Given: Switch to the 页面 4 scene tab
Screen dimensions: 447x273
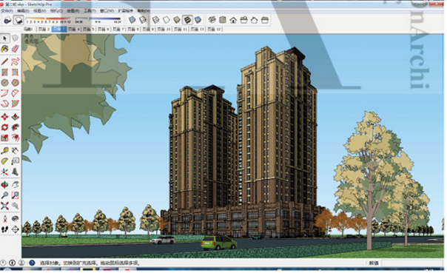Looking at the screenshot, I should pyautogui.click(x=74, y=29).
